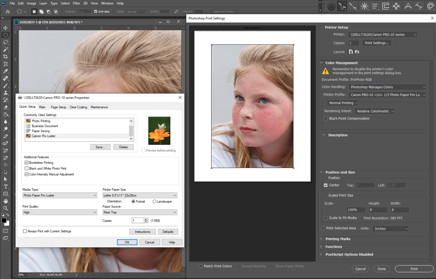Screen dimensions: 436x279
Task: Open the Printer selection dropdown
Action: 383,35
